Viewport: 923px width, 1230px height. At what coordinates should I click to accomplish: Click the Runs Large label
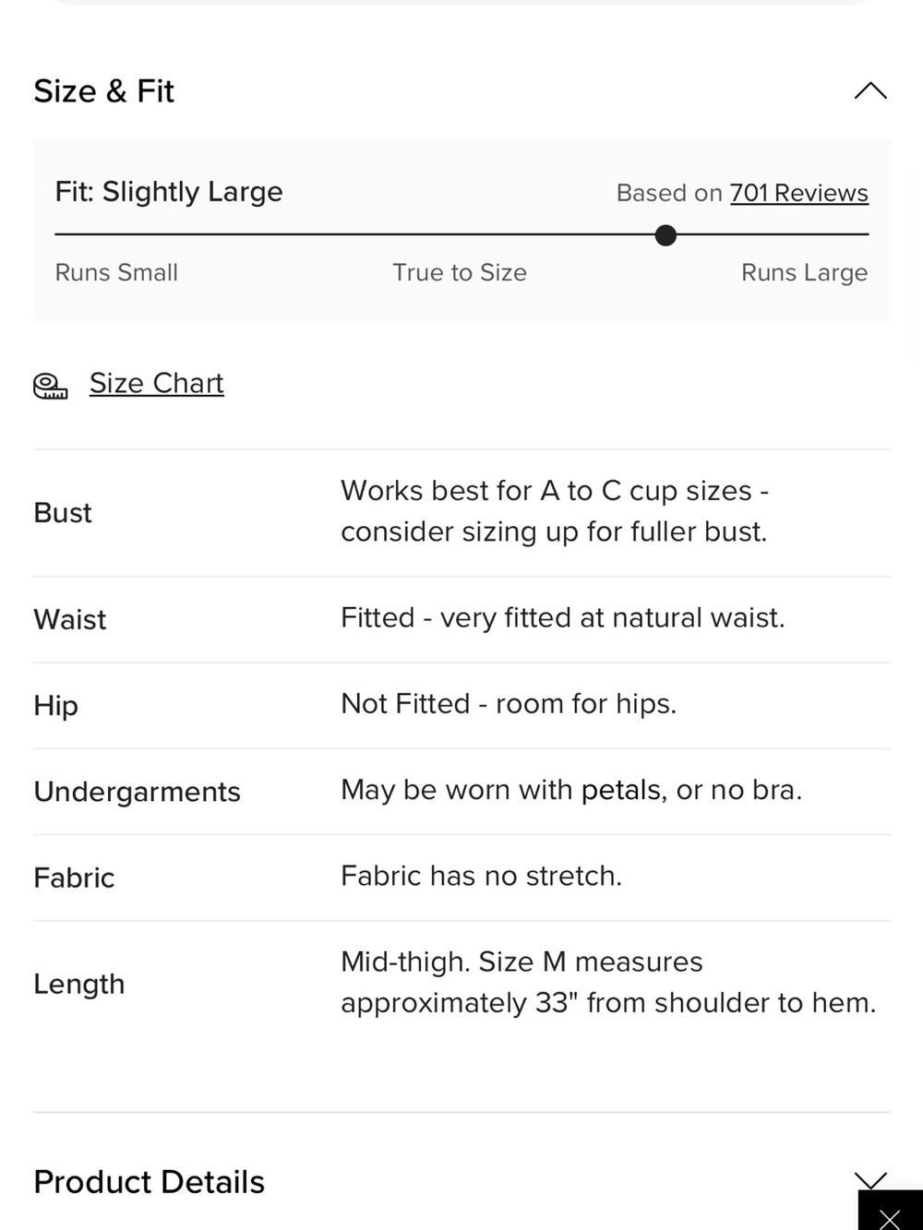point(805,273)
